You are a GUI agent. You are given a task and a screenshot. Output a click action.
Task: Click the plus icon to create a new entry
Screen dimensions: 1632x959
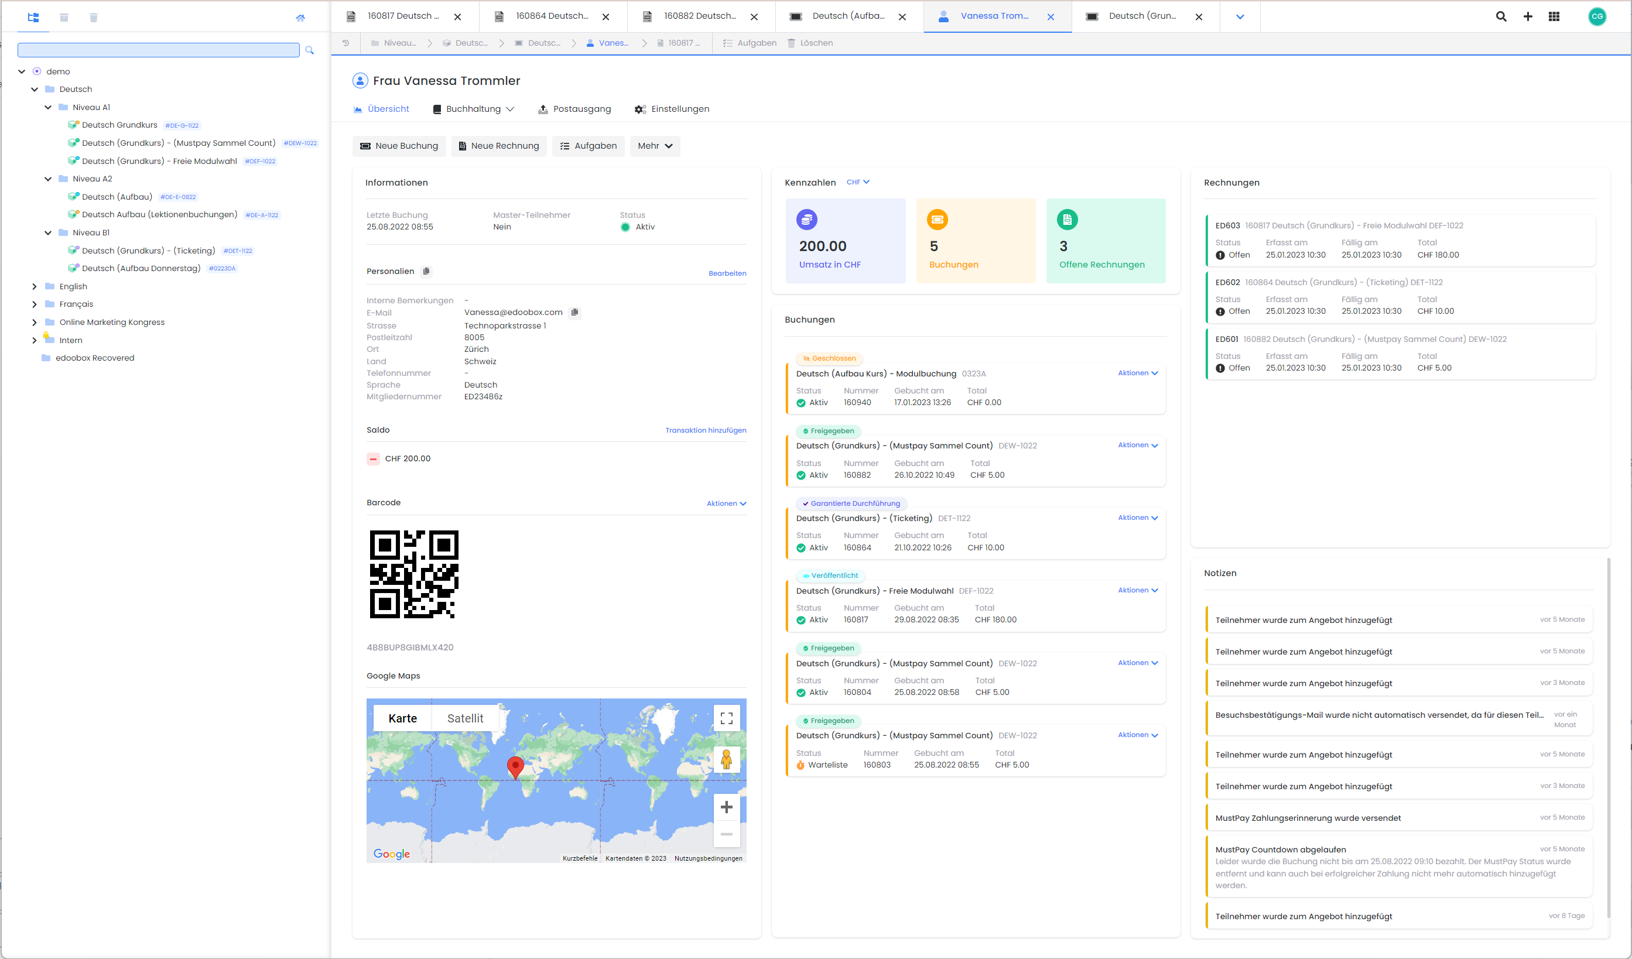[x=1527, y=16]
